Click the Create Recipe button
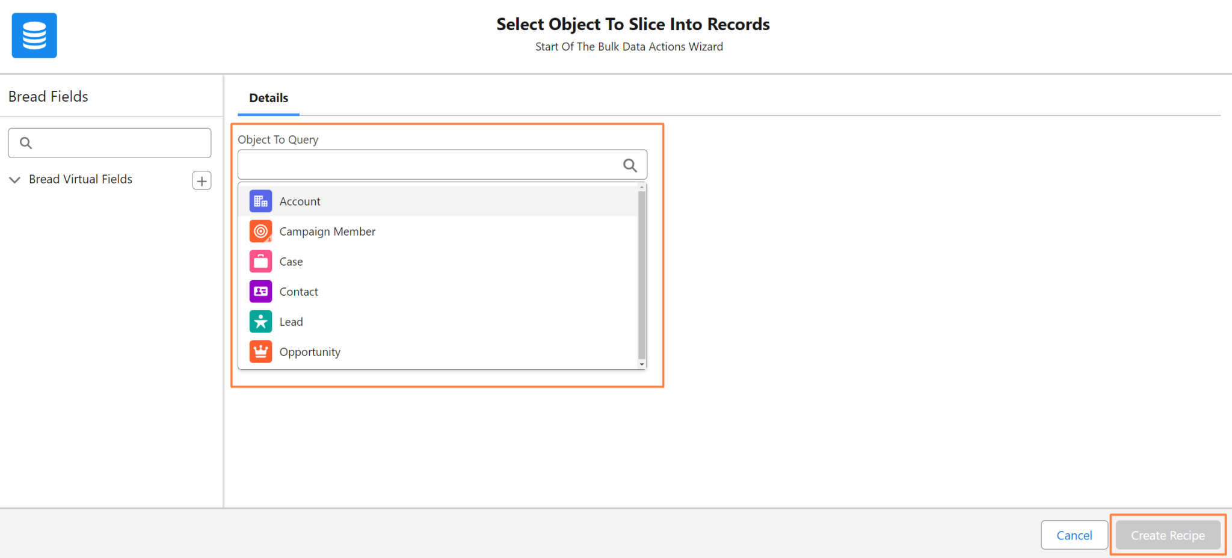The height and width of the screenshot is (558, 1232). 1167,535
